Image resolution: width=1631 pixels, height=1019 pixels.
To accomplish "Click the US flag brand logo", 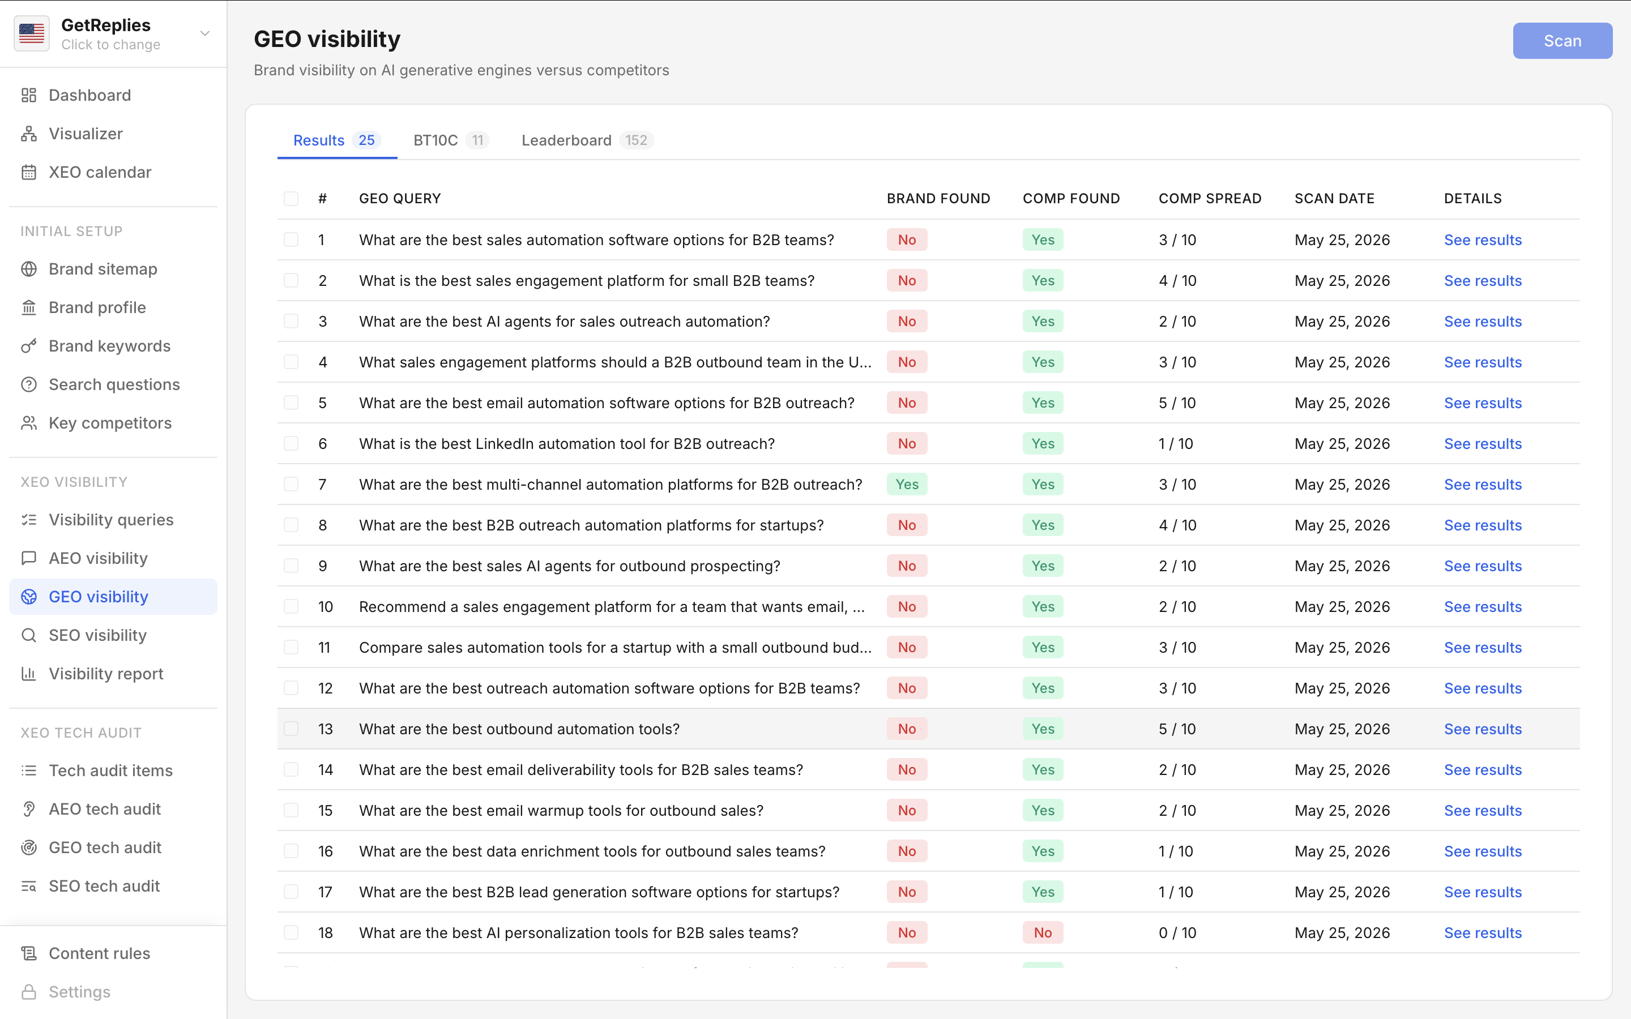I will coord(32,34).
